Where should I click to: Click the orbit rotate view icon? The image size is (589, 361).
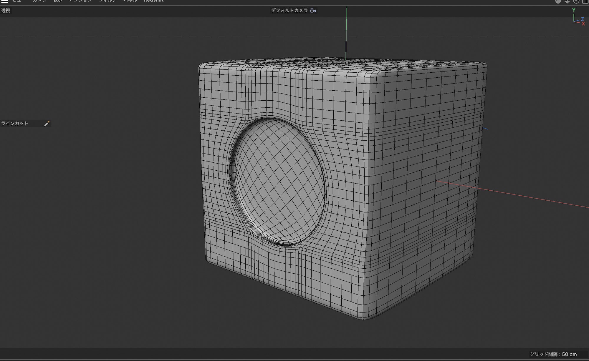click(x=576, y=1)
